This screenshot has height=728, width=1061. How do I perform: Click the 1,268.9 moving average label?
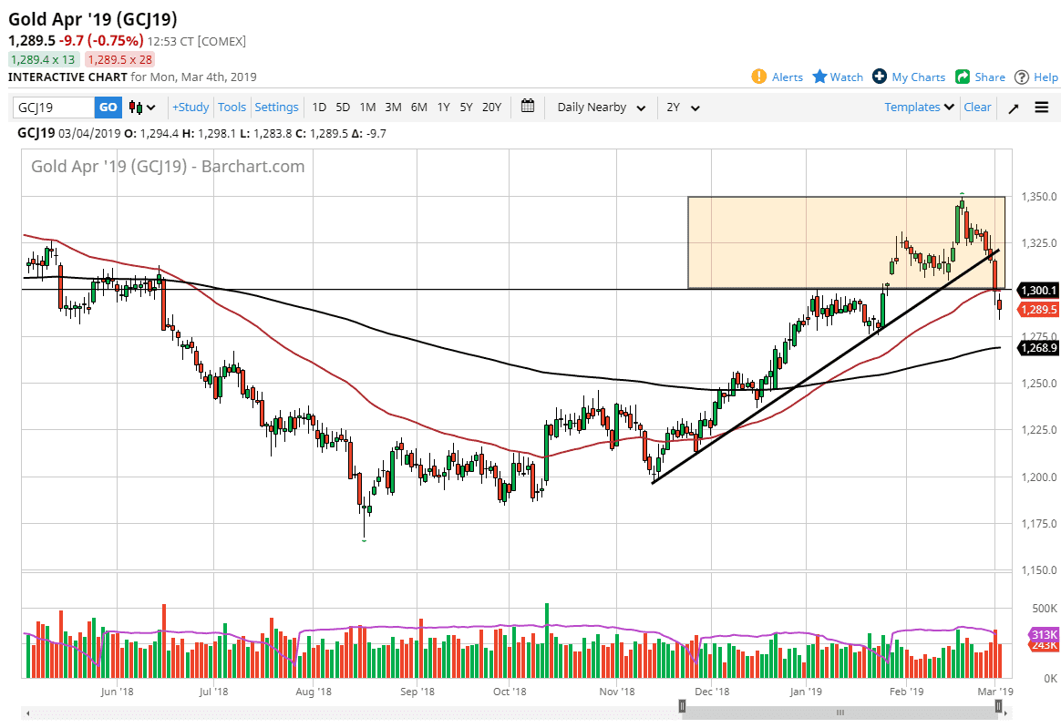click(x=1038, y=348)
